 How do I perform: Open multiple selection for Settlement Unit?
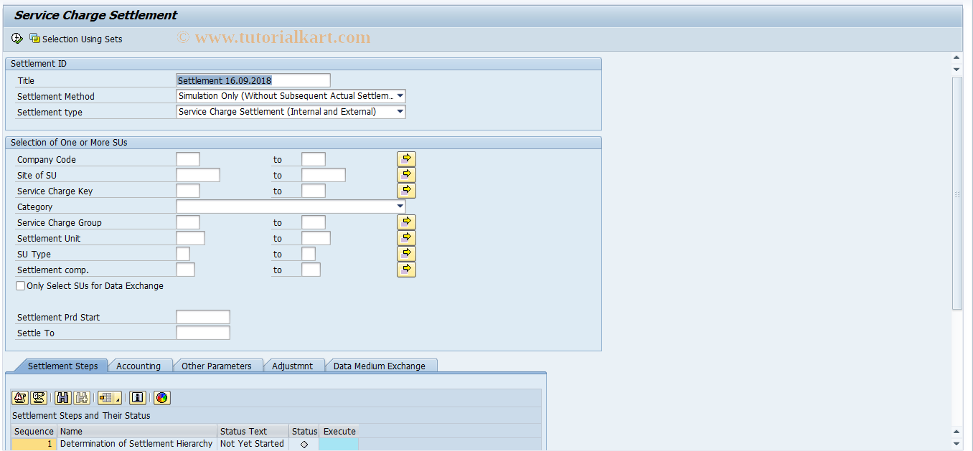pos(406,238)
